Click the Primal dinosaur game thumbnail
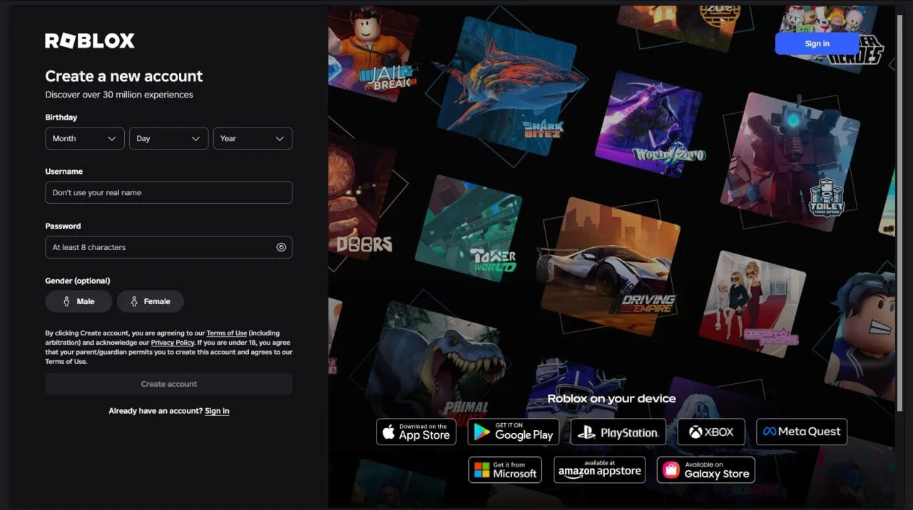The width and height of the screenshot is (913, 510). coord(437,363)
